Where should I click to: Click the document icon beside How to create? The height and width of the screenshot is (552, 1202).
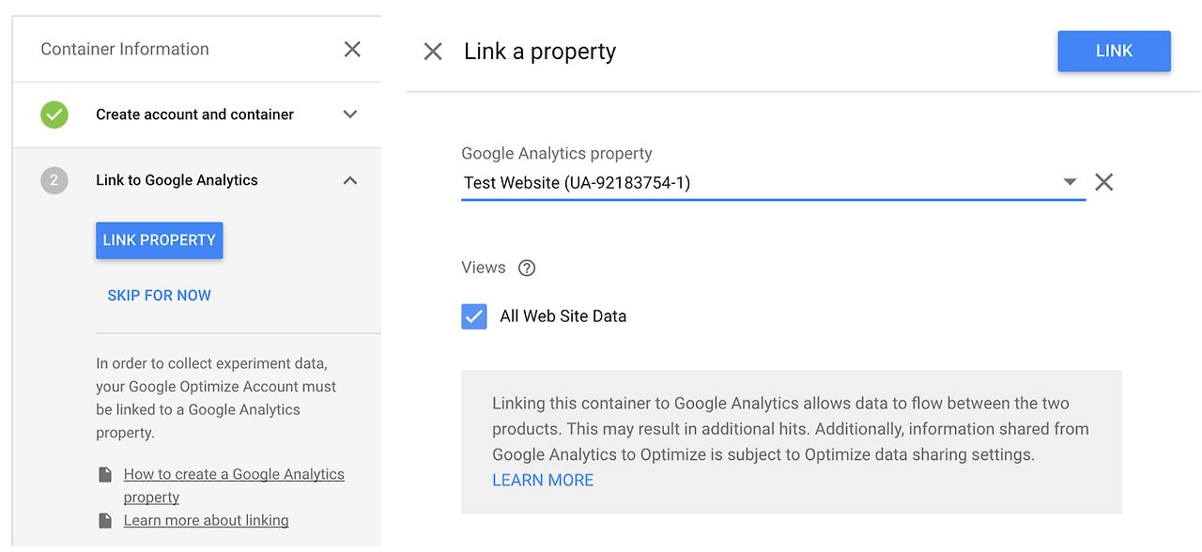[x=106, y=475]
